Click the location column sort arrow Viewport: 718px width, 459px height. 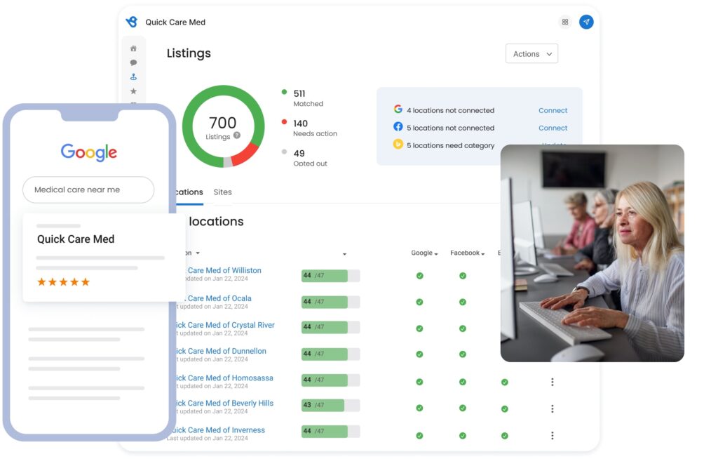[198, 253]
